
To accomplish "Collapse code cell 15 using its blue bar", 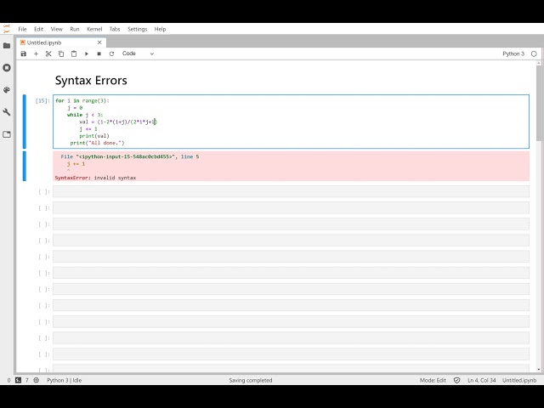I will click(25, 122).
